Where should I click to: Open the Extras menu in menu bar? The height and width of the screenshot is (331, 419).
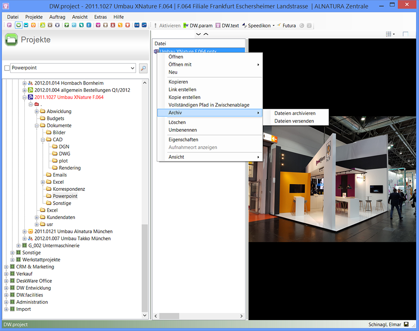(x=101, y=17)
